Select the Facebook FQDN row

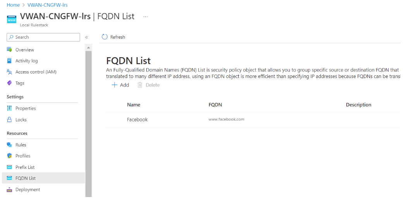(x=138, y=120)
